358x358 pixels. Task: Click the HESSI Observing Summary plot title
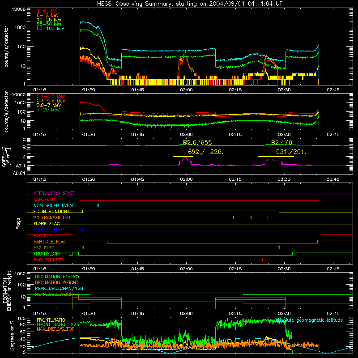tap(189, 4)
